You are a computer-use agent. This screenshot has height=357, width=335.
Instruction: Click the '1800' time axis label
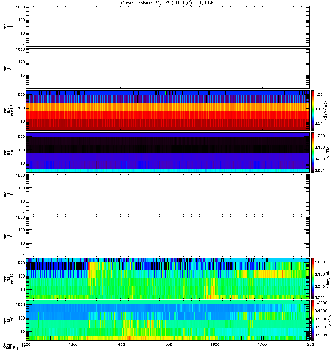[x=309, y=344]
